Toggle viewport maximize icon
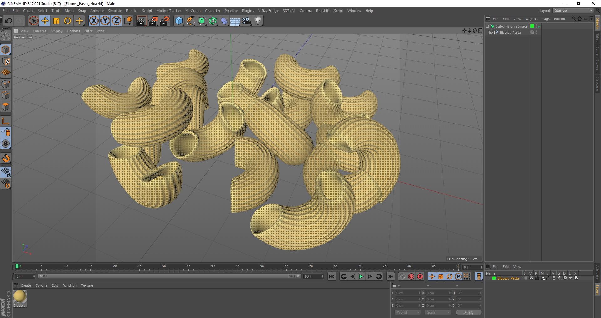This screenshot has width=601, height=318. pos(480,31)
